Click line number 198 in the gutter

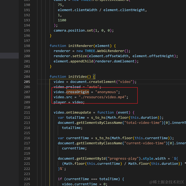tap(27, 46)
